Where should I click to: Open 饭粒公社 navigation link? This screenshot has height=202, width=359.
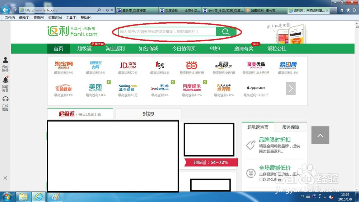[277, 49]
